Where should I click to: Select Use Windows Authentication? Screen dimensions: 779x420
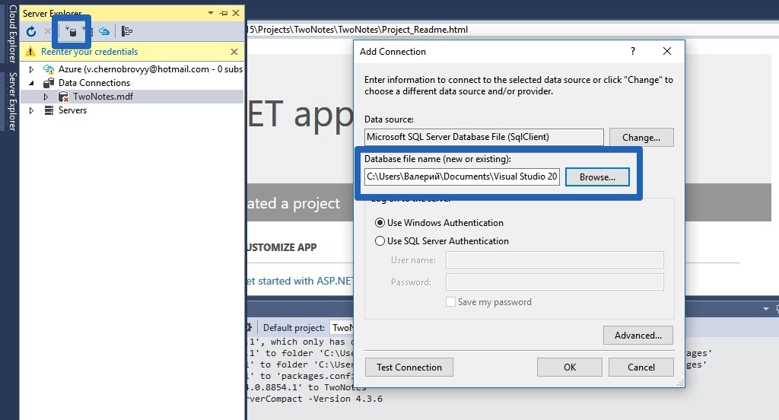click(x=439, y=223)
